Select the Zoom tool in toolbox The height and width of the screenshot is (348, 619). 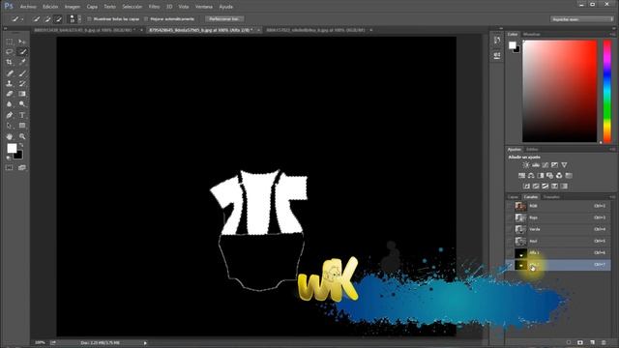[22, 136]
